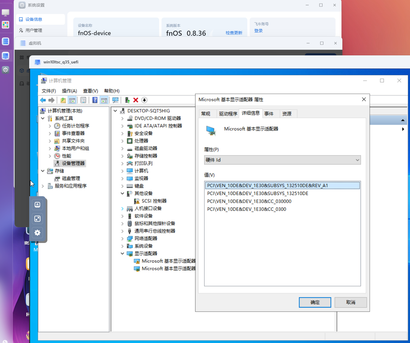Click the Up one level folder icon
Viewport: 410px width, 343px height.
coord(63,100)
